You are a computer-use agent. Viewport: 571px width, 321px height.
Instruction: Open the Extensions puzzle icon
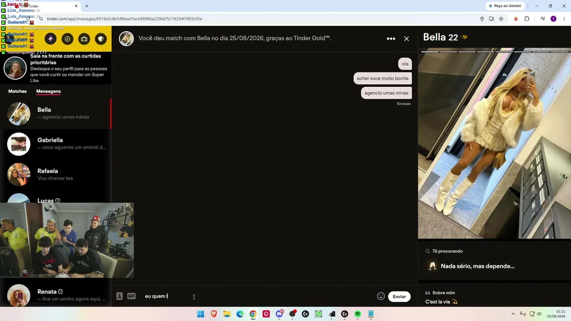[x=527, y=19]
